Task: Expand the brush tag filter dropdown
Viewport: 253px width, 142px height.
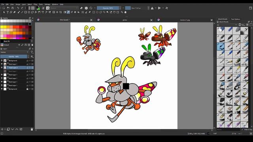Action: pos(227,25)
